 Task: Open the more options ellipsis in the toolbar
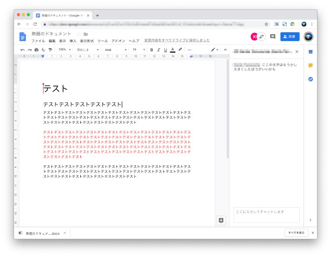point(189,50)
